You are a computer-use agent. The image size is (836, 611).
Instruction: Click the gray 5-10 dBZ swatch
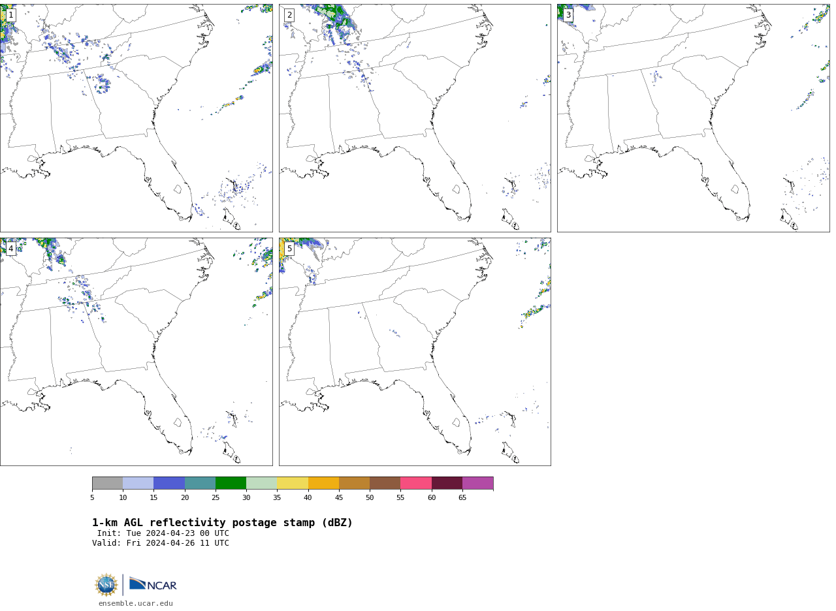tap(107, 483)
